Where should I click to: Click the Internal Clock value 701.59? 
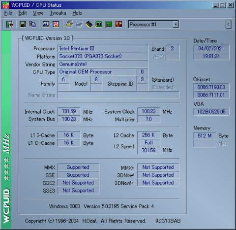coord(69,111)
